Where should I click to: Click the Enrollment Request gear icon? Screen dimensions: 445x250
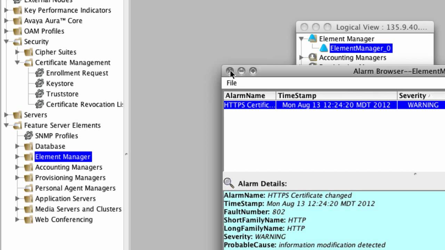click(40, 73)
